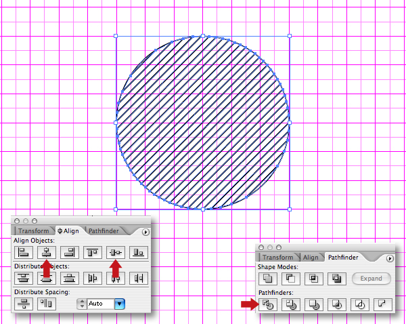Click the Merge pathfinder icon
Image resolution: width=406 pixels, height=324 pixels.
point(314,304)
